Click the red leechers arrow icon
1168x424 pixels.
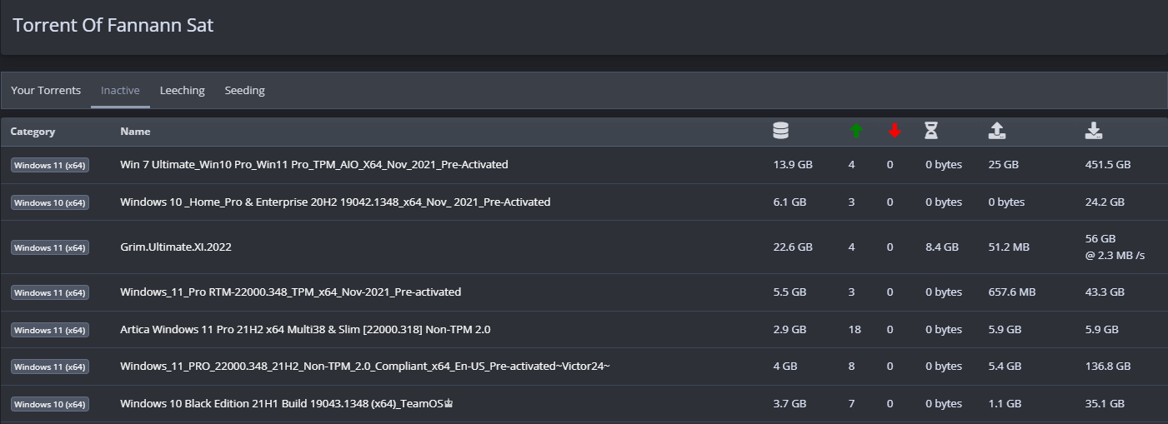pos(894,131)
